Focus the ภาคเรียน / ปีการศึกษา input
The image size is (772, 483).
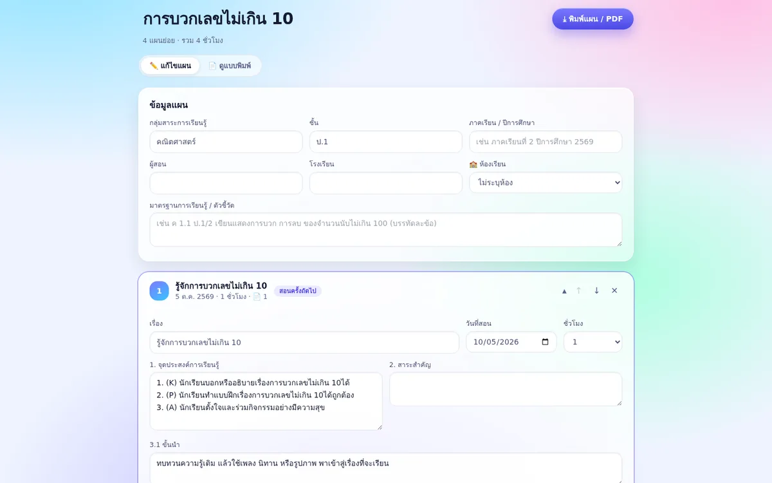[x=546, y=142]
